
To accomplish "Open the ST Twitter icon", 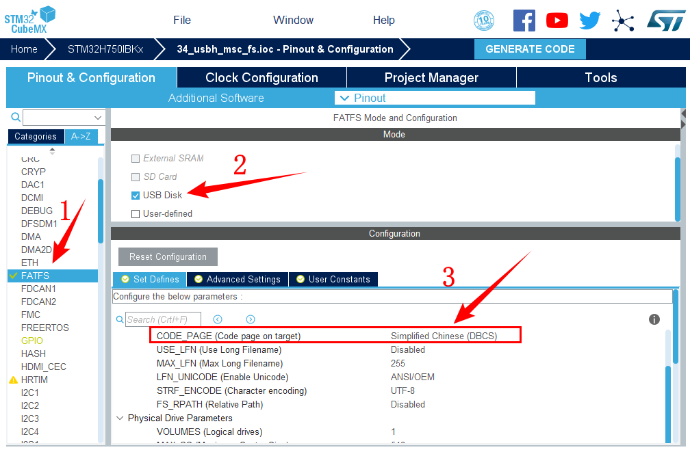I will [x=589, y=21].
